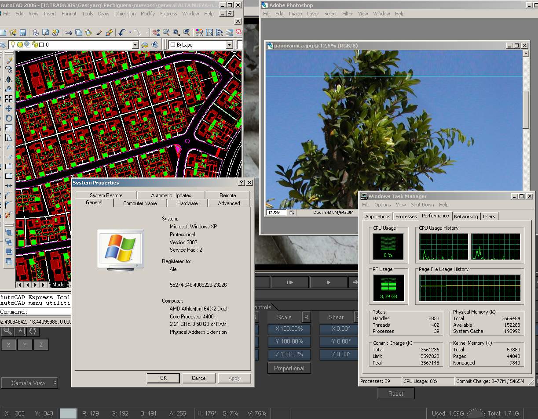The width and height of the screenshot is (538, 419).
Task: Open the Camera View dropdown
Action: pos(29,383)
